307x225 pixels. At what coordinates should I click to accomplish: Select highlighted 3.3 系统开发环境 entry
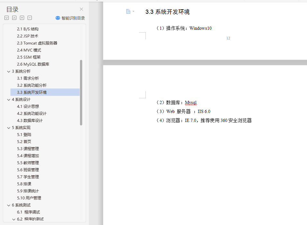point(45,92)
